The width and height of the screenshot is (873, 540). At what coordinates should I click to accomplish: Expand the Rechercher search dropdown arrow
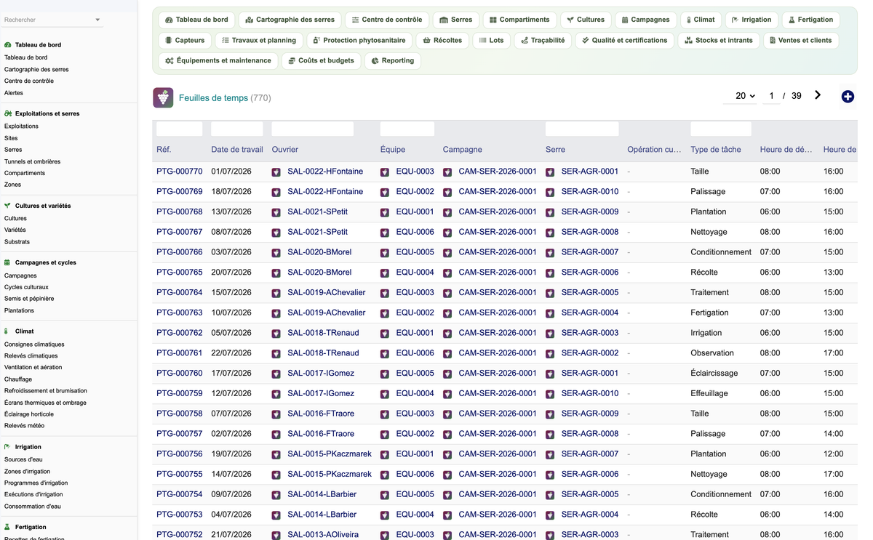[x=97, y=20]
